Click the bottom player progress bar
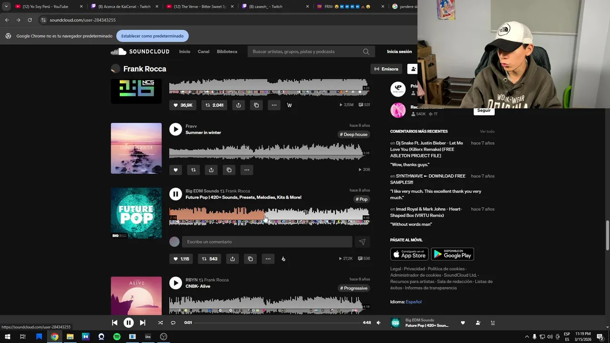Viewport: 610px width, 343px height. coord(277,323)
